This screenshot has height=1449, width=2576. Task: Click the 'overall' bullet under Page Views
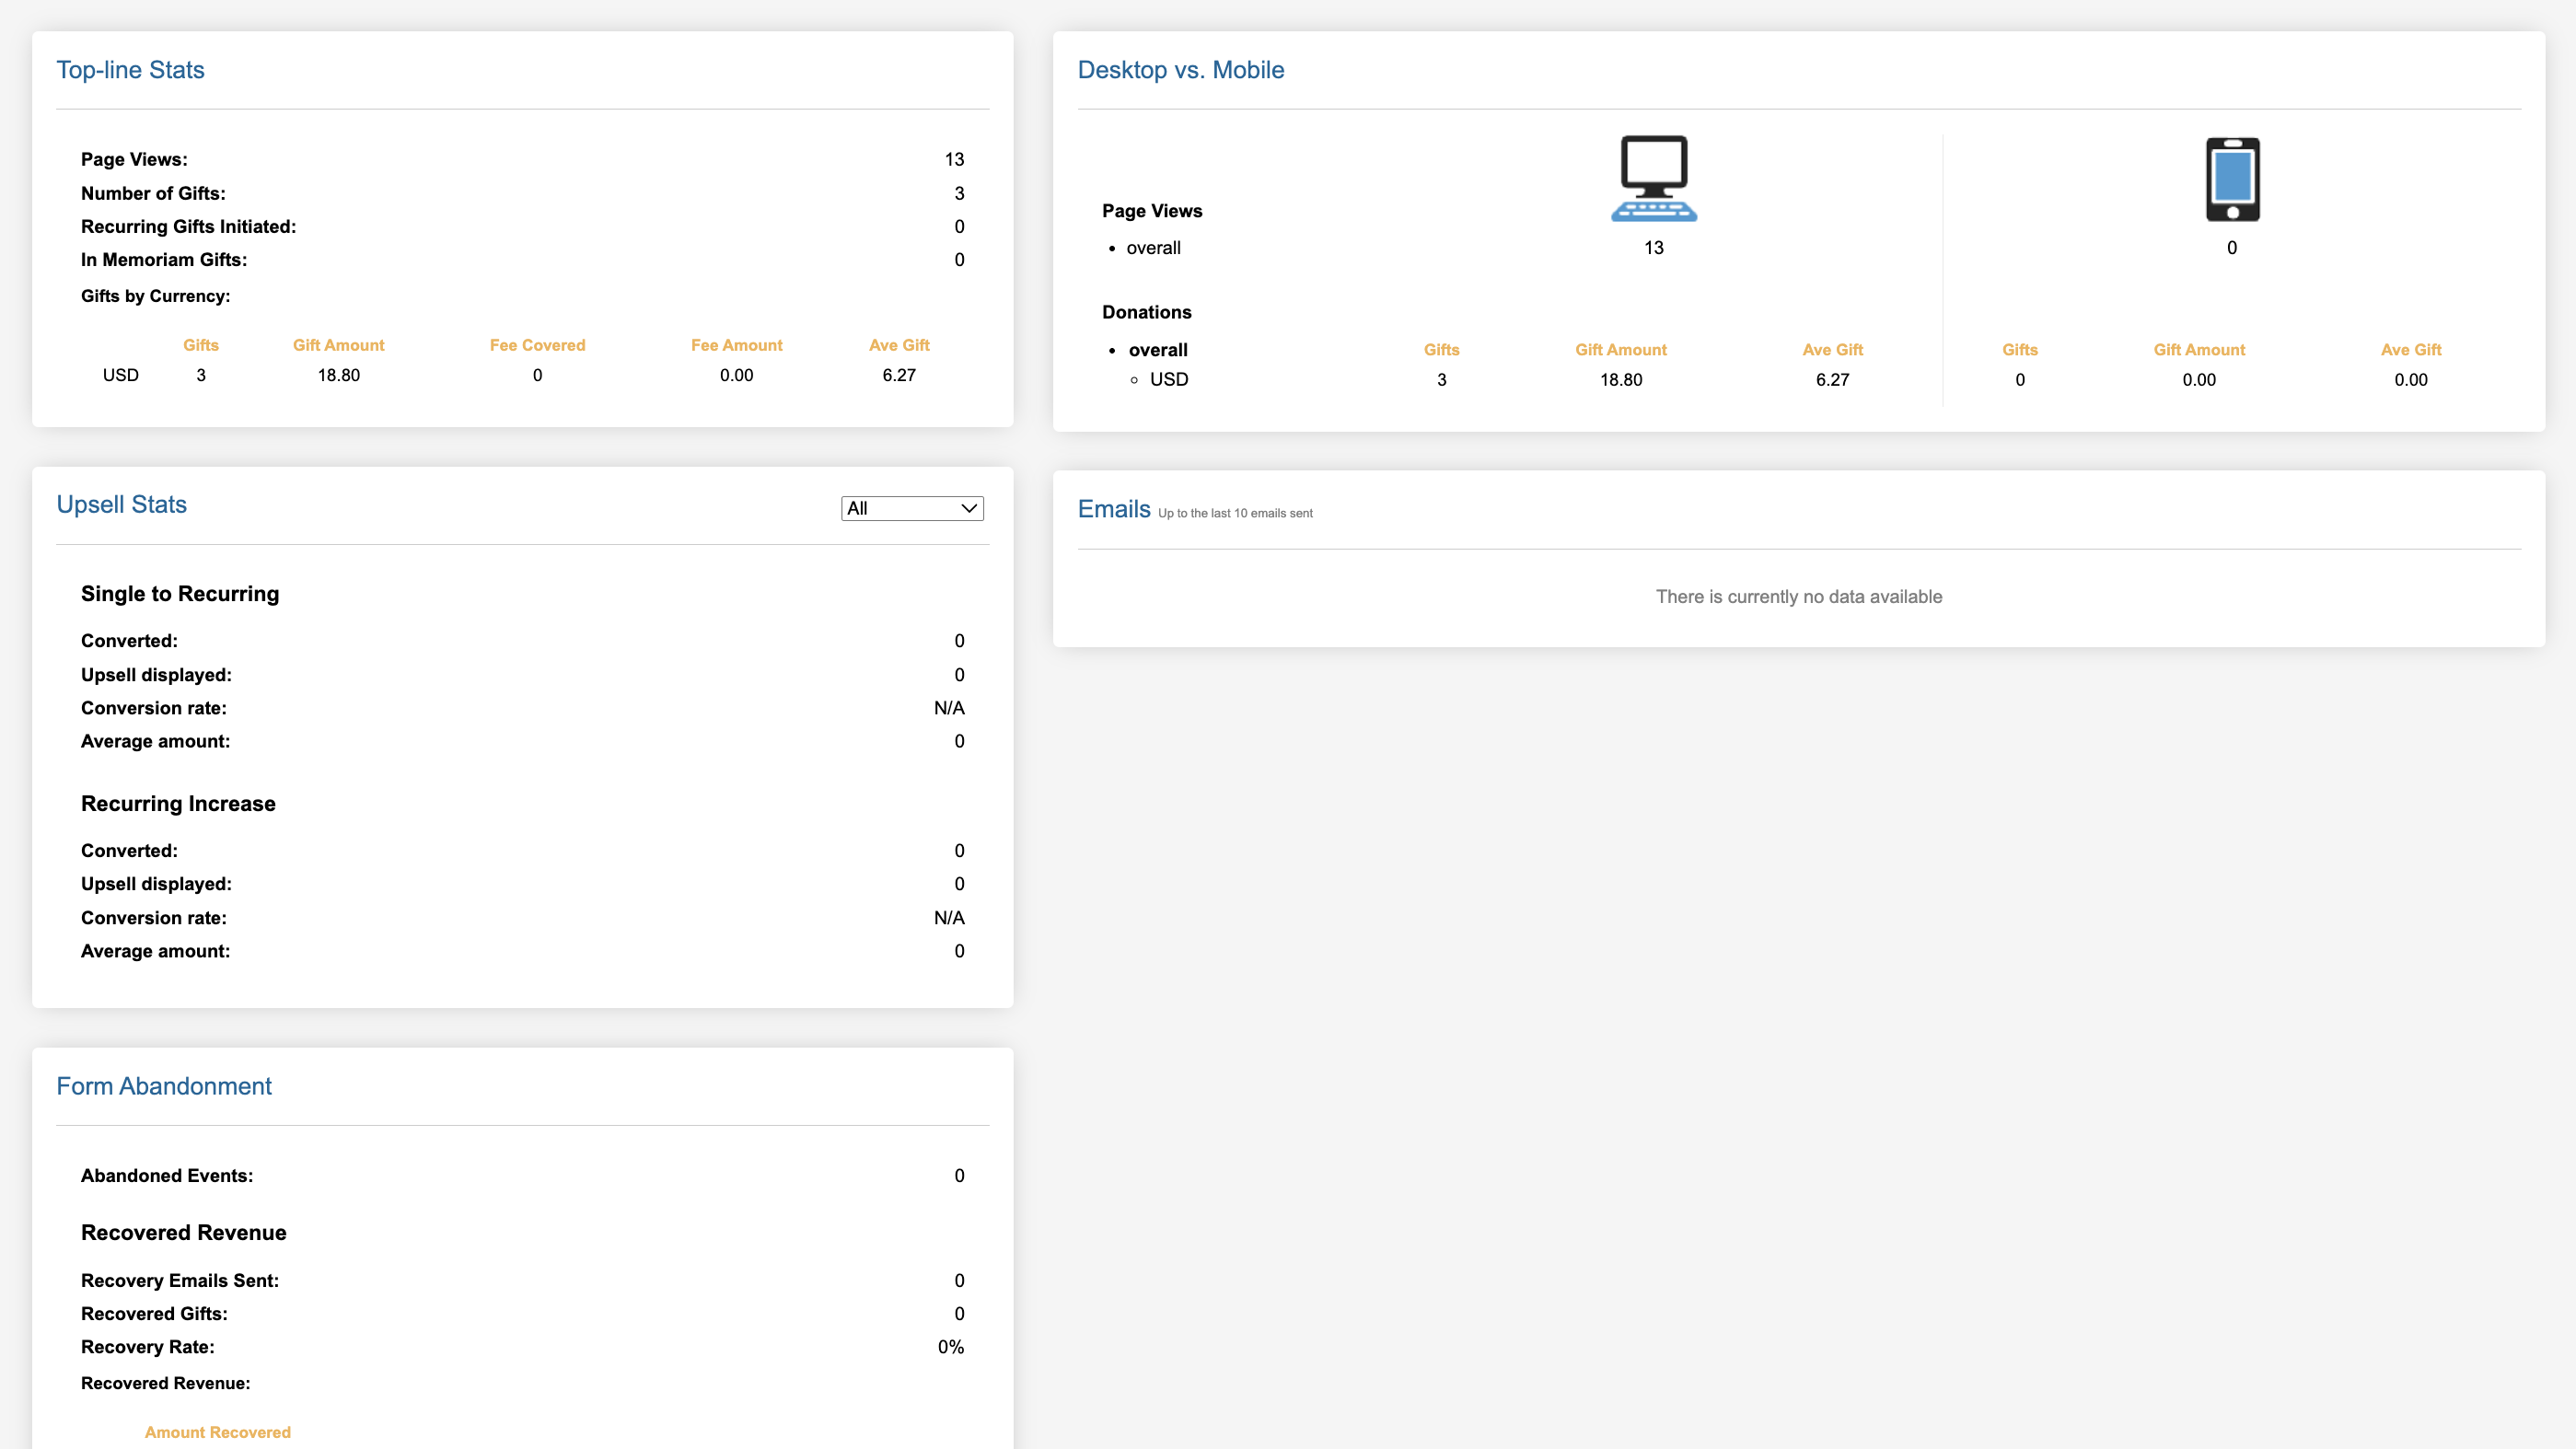click(1153, 247)
